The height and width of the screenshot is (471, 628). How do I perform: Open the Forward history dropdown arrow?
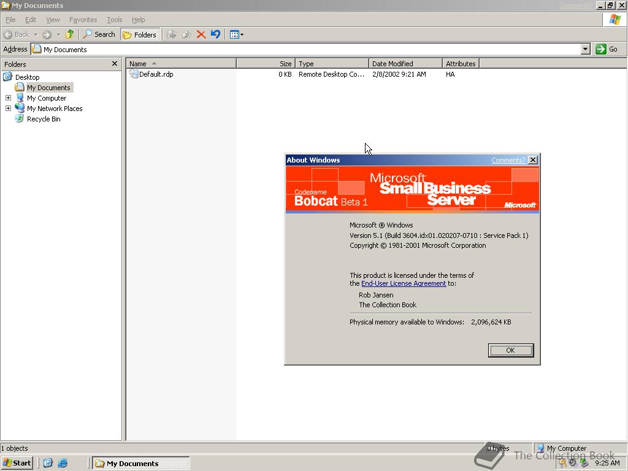pos(58,34)
